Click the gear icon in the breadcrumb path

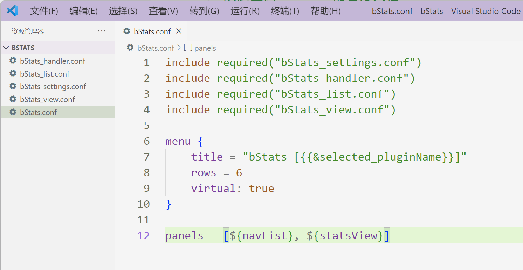coord(130,48)
